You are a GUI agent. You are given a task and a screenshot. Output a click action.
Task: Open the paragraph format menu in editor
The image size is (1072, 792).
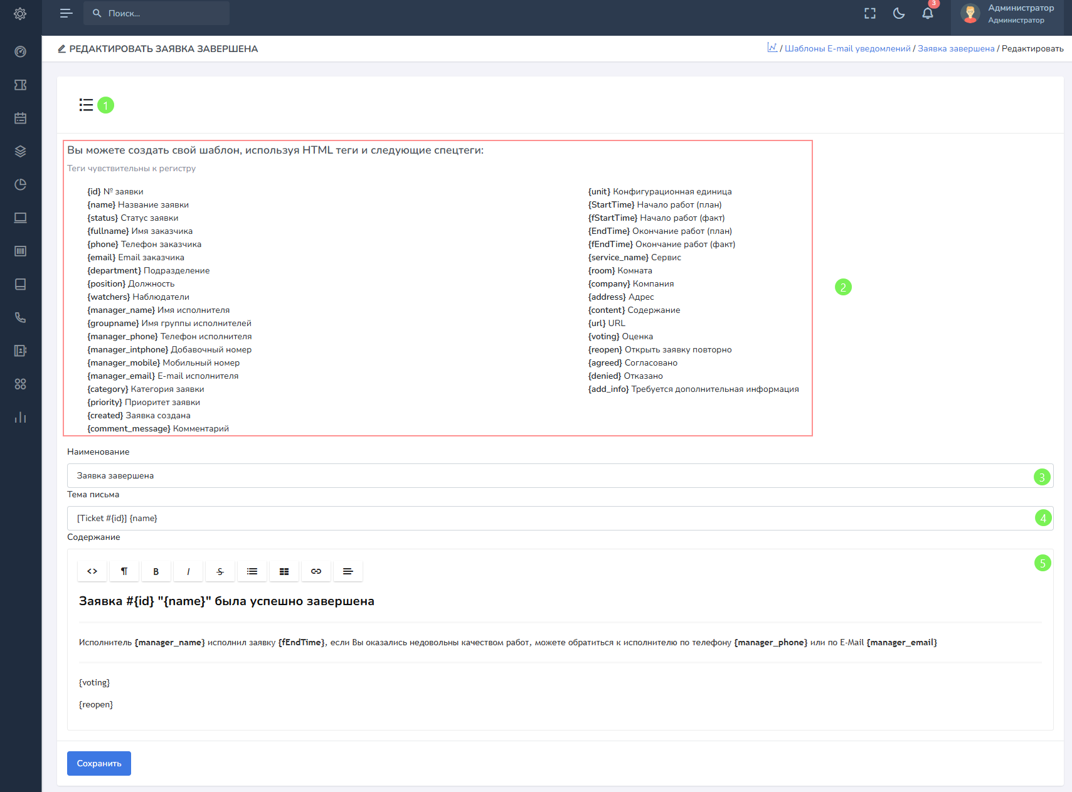(x=124, y=571)
